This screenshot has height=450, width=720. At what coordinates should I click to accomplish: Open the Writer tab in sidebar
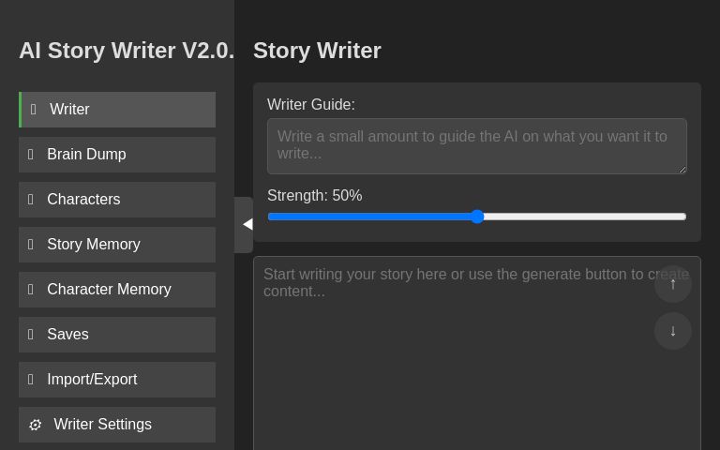click(x=117, y=110)
